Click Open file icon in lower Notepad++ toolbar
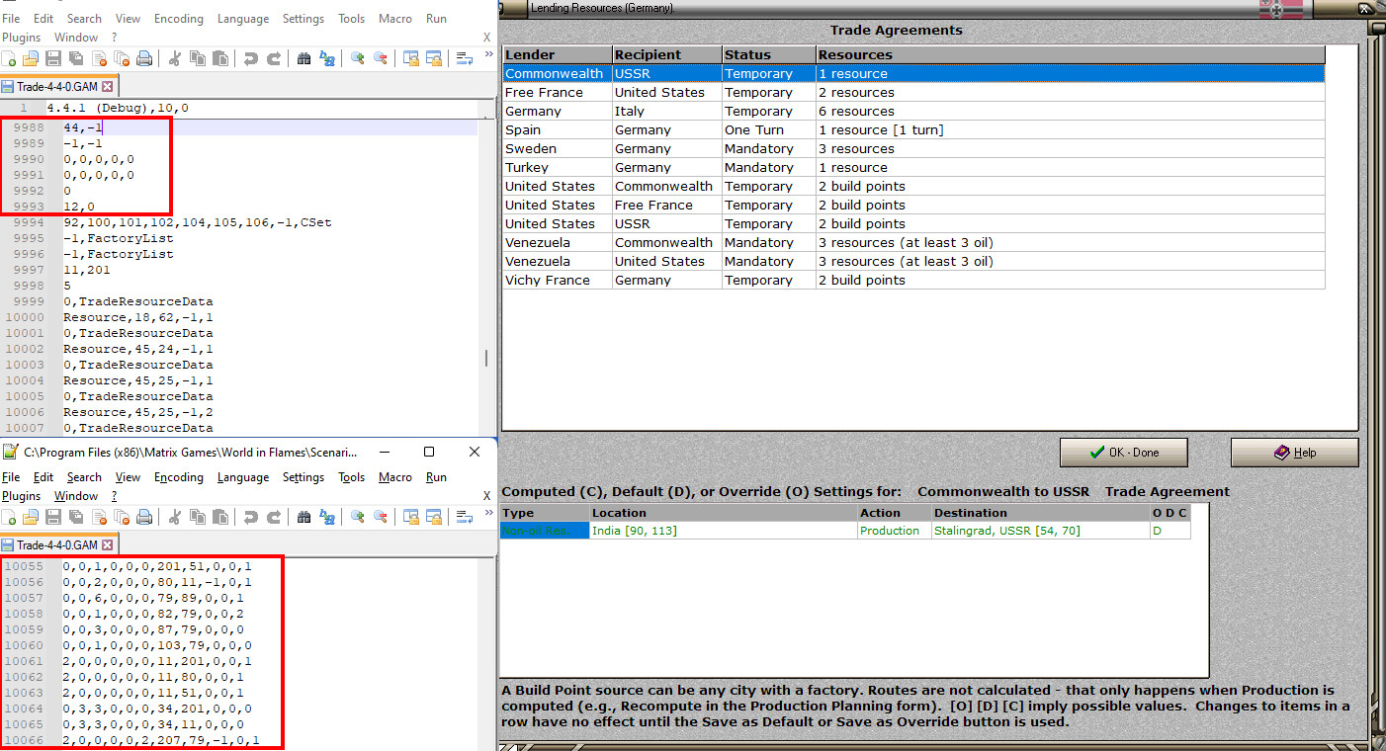The width and height of the screenshot is (1386, 751). [x=31, y=517]
